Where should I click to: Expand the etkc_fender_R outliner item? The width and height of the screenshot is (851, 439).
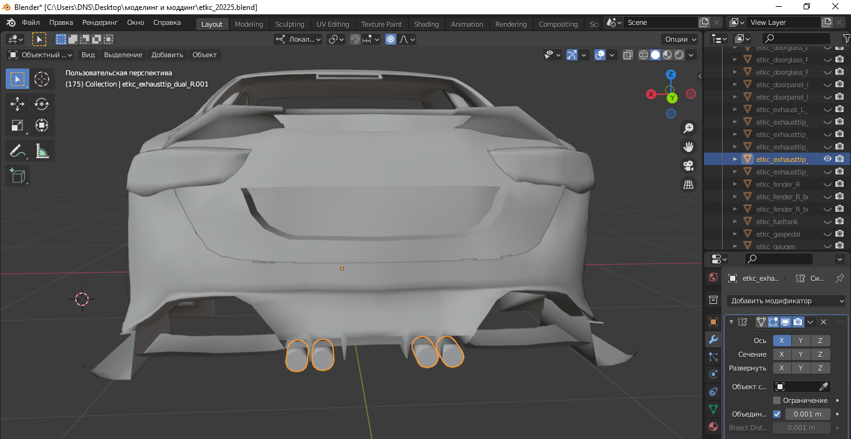735,184
